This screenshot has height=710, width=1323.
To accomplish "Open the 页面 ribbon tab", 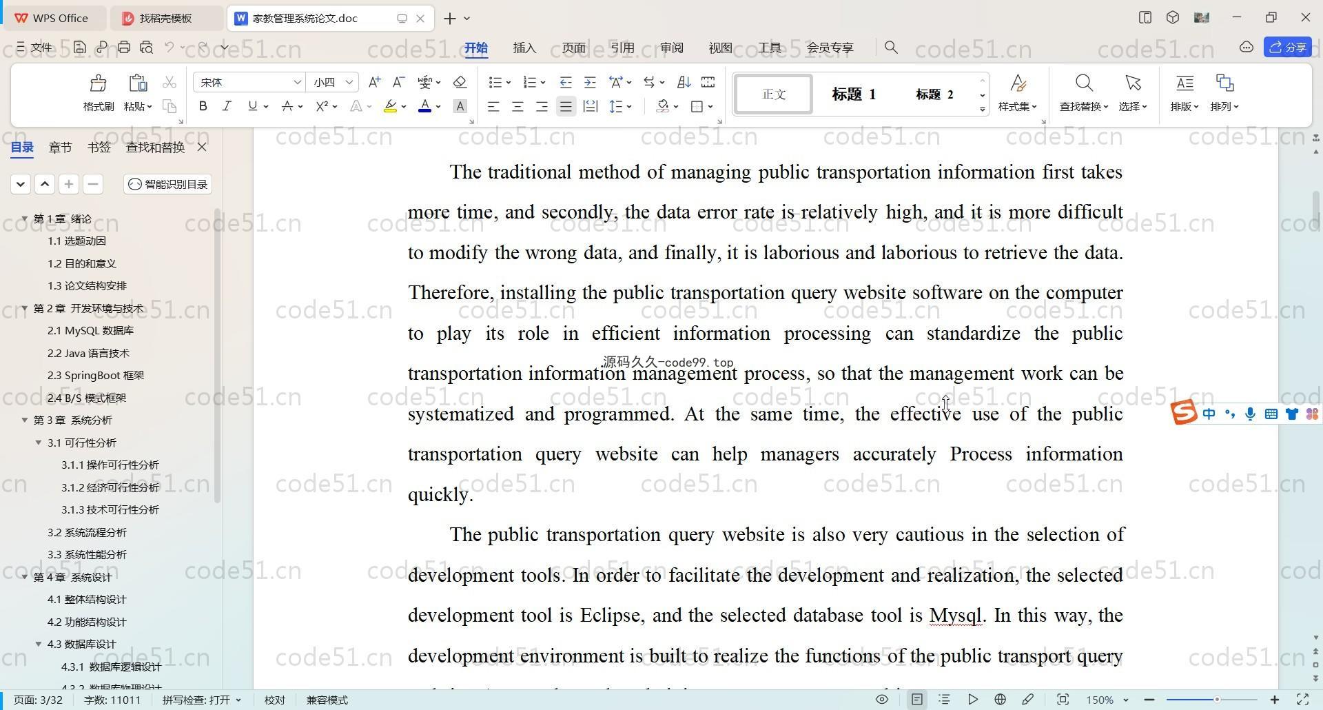I will coord(573,48).
